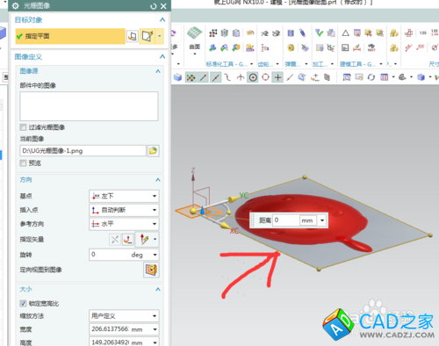Click the 部件中的图像 list box
The height and width of the screenshot is (346, 439).
click(89, 106)
